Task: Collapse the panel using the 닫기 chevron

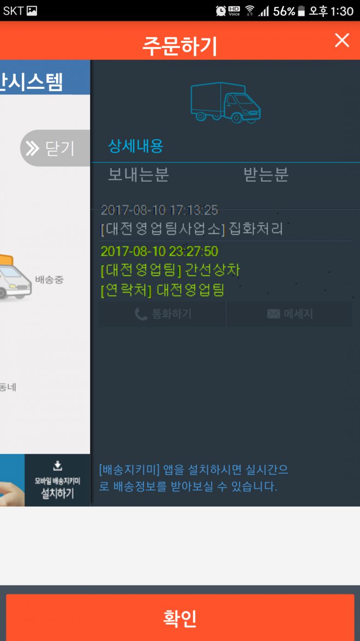Action: (x=55, y=148)
